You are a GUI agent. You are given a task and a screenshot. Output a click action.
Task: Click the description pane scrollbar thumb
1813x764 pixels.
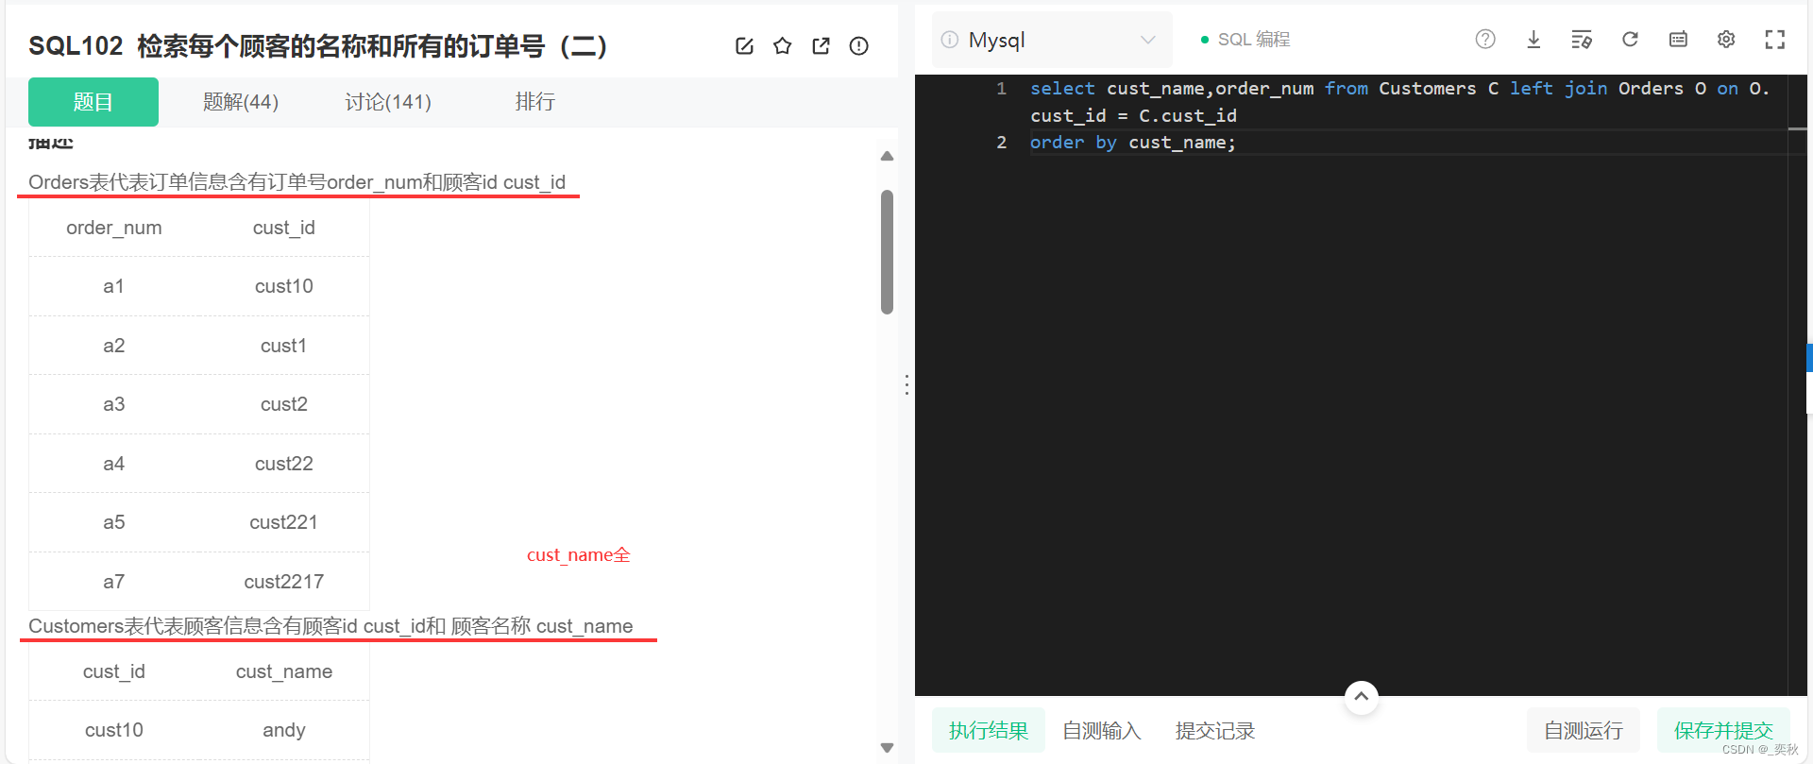pos(887,252)
